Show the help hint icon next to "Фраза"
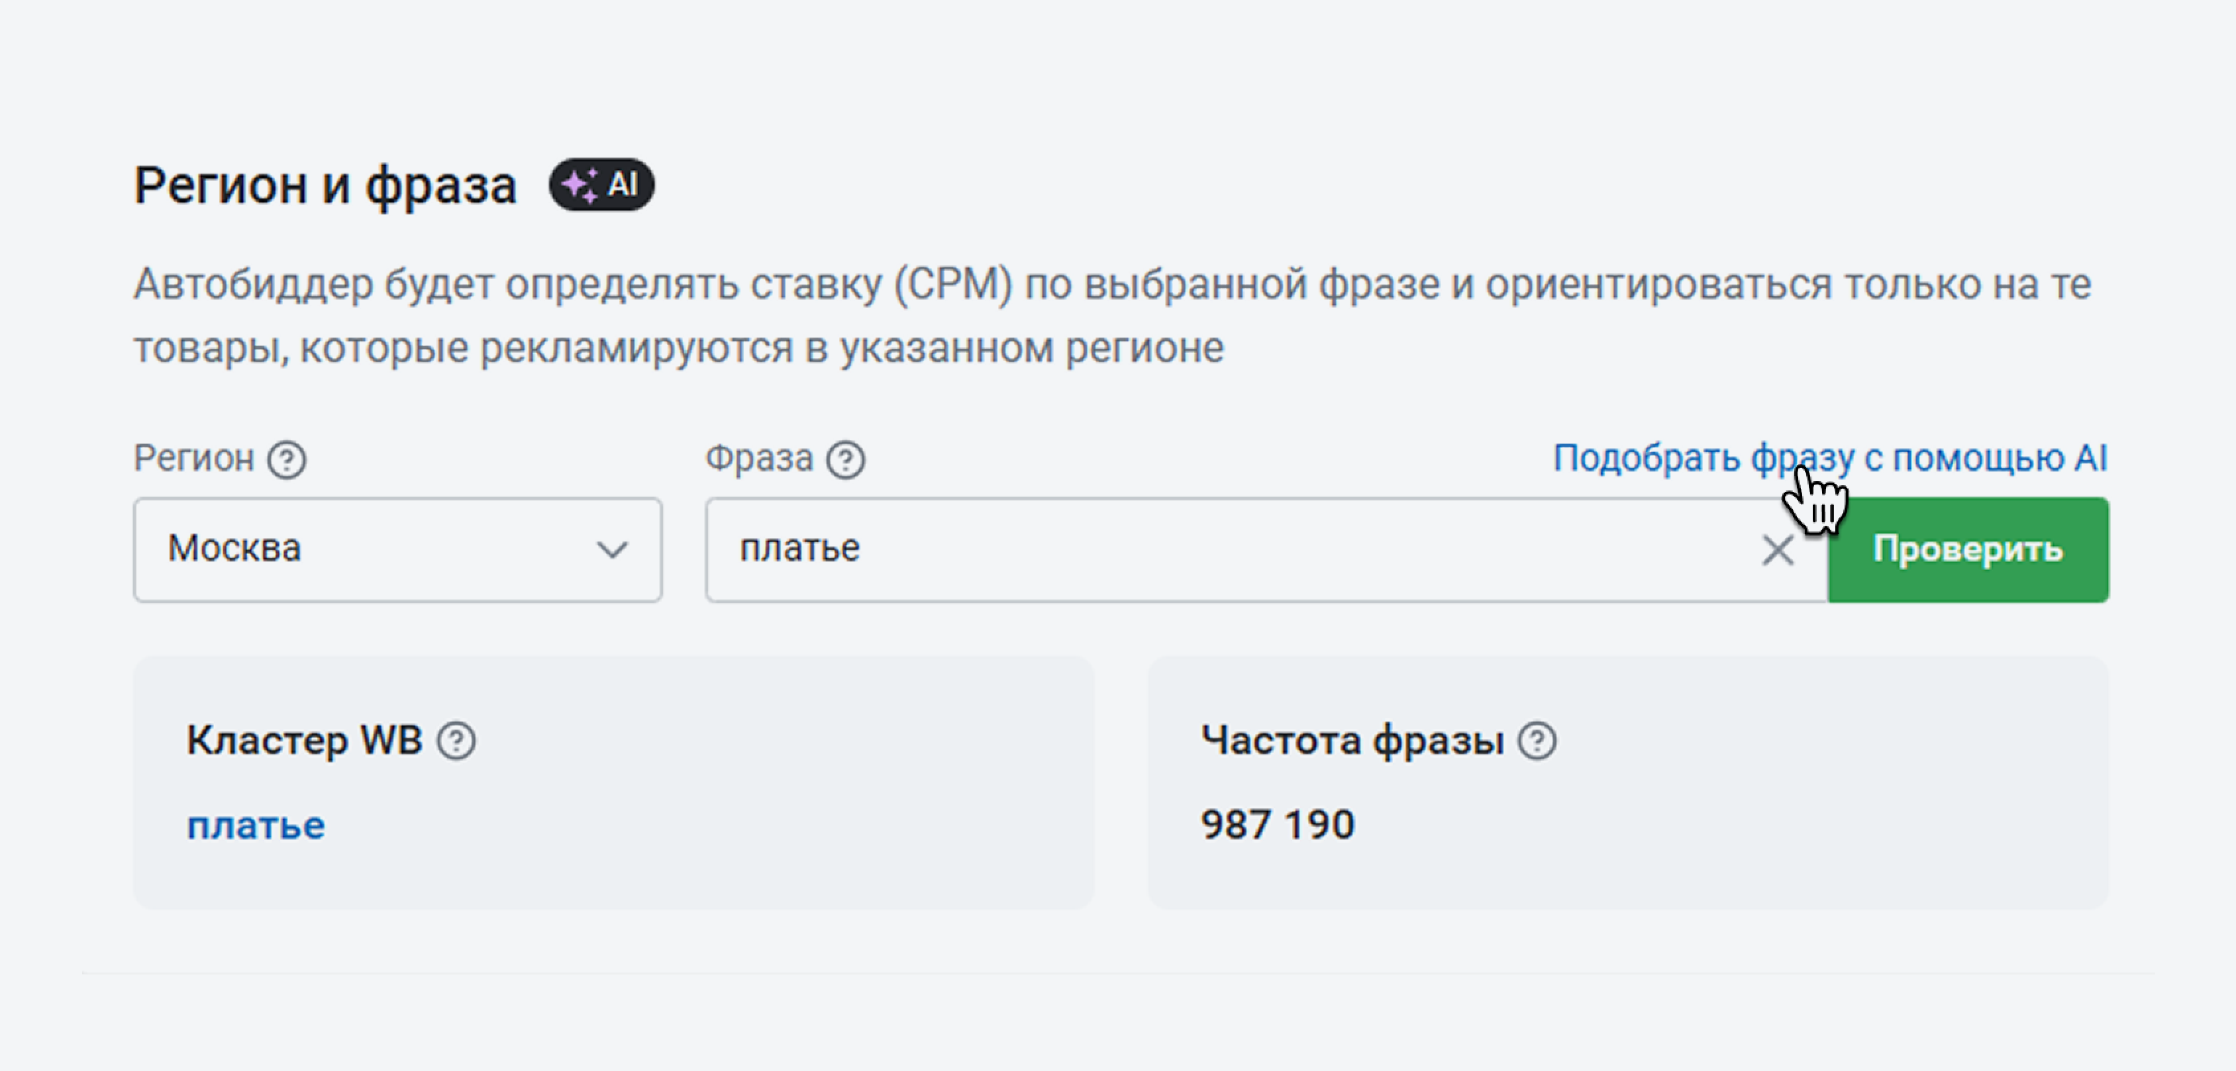The image size is (2236, 1071). click(x=845, y=459)
